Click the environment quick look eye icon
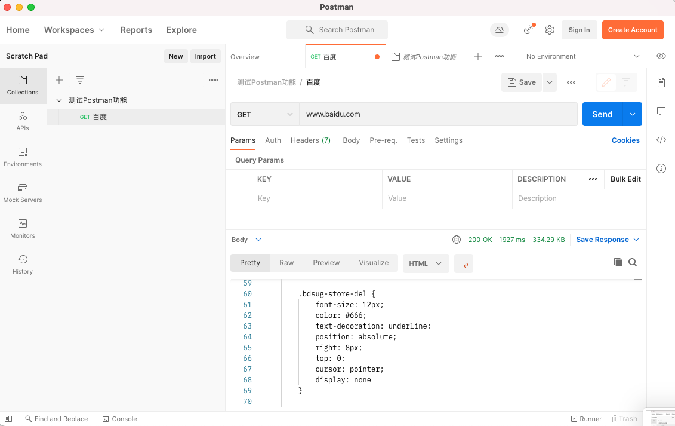This screenshot has width=675, height=426. tap(661, 56)
